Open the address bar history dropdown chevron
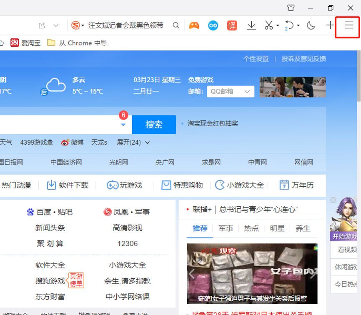Viewport: 361px width, 315px height. pyautogui.click(x=56, y=25)
